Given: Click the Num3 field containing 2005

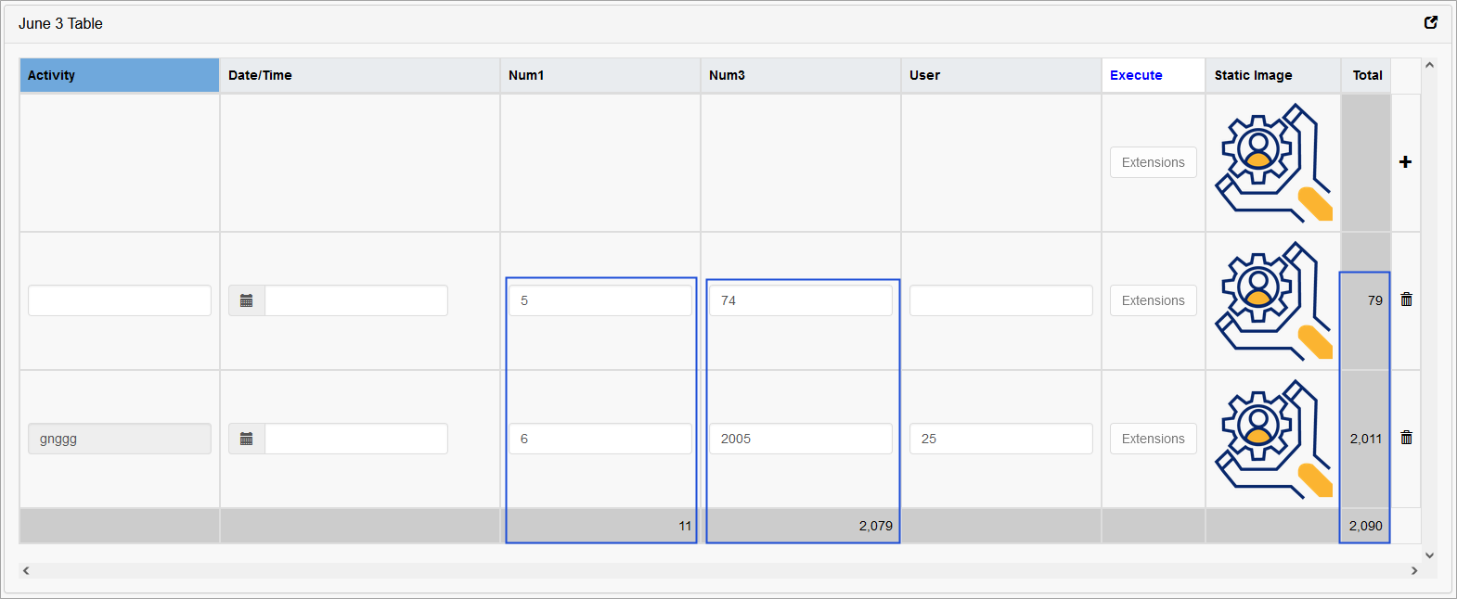Looking at the screenshot, I should [x=800, y=439].
